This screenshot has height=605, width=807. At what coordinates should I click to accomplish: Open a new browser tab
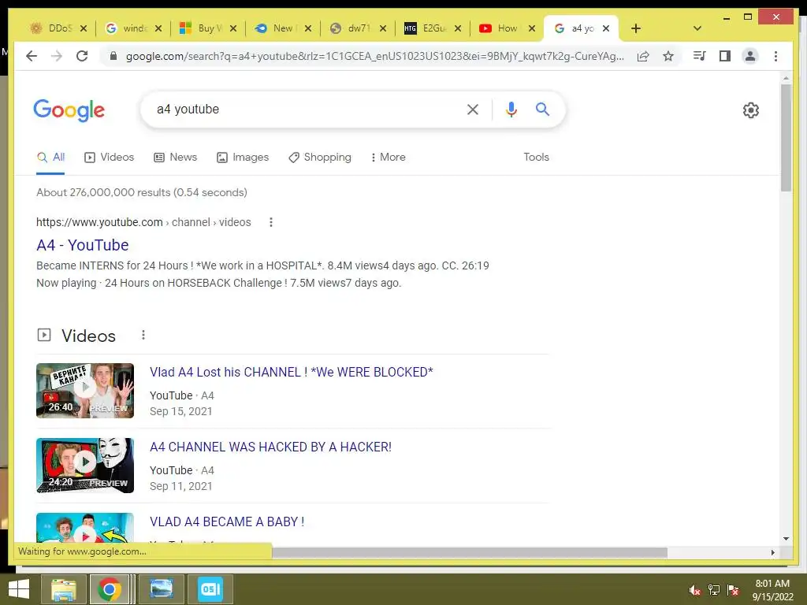pyautogui.click(x=636, y=28)
